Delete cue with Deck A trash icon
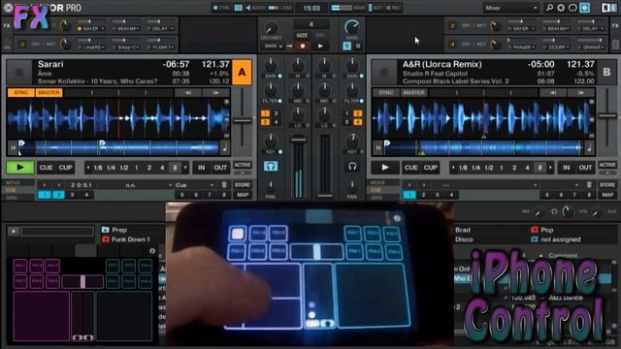The width and height of the screenshot is (621, 349). (x=224, y=185)
